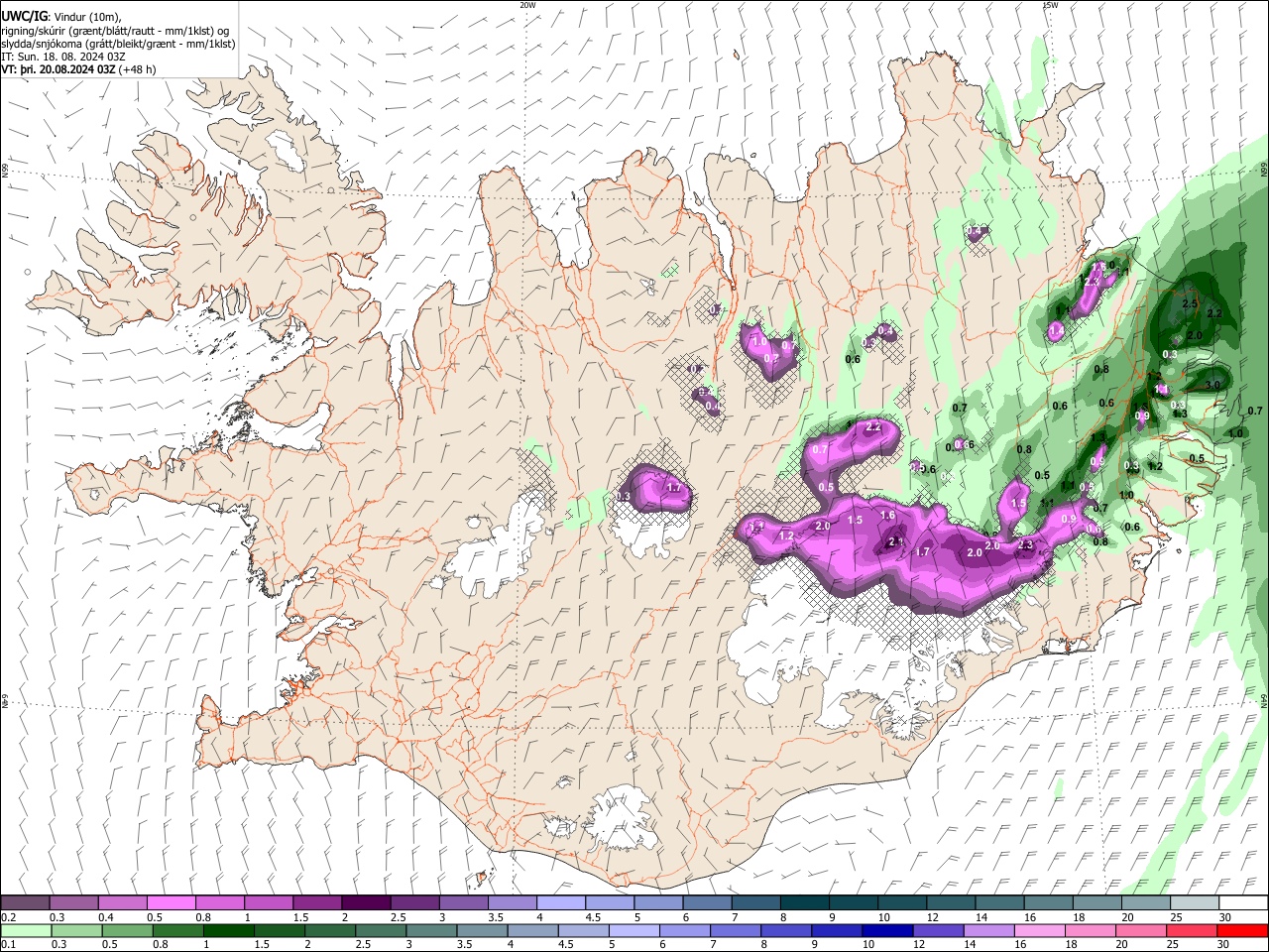Viewport: 1269px width, 952px height.
Task: Click the top-row lavender swatch between 4 and 4.5
Action: (560, 902)
